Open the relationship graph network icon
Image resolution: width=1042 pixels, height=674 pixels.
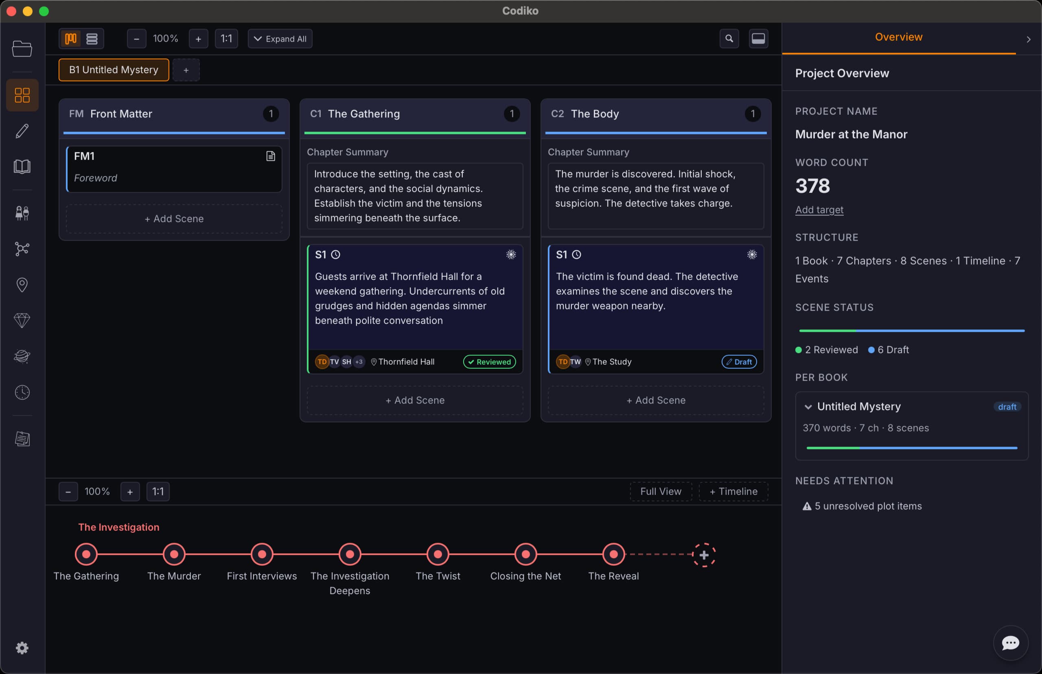pos(22,249)
